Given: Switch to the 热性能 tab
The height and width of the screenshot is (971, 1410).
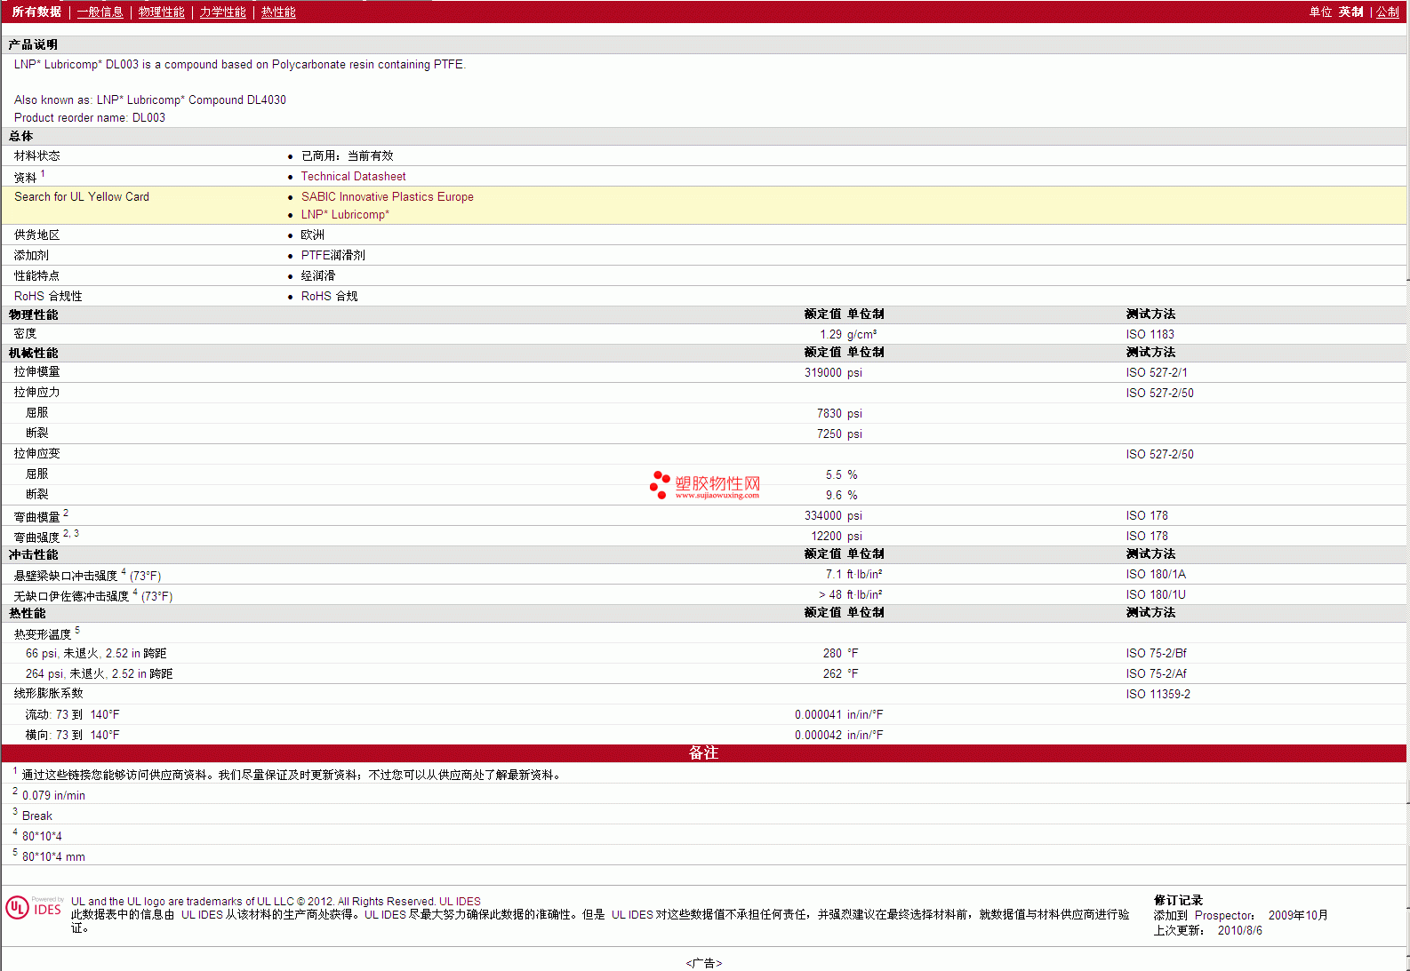Looking at the screenshot, I should point(278,12).
